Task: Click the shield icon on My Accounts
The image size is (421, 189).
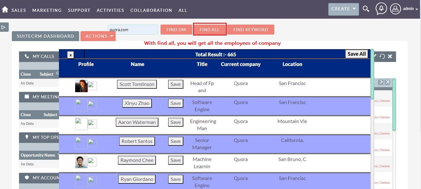Action: (x=27, y=177)
